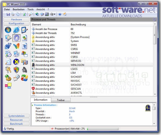Open the file with green arrows icon

(25, 38)
